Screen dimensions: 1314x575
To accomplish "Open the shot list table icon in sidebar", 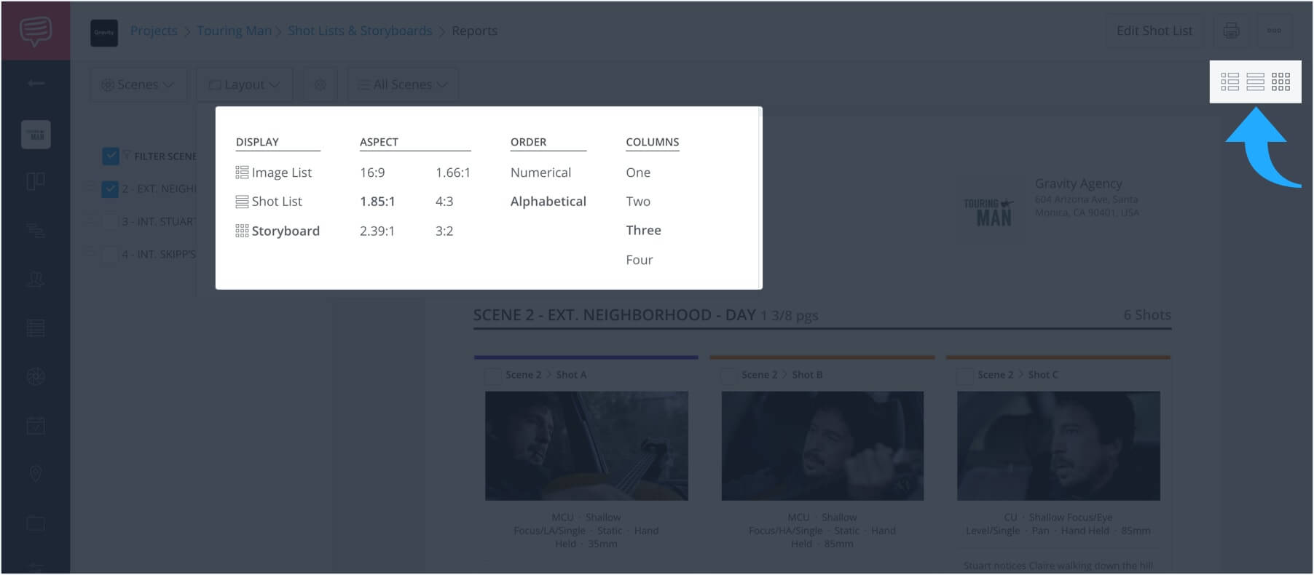I will 36,328.
